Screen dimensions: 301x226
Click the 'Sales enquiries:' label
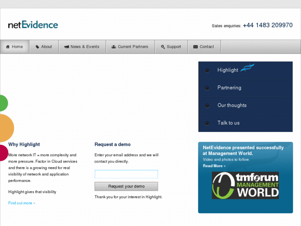(x=226, y=26)
